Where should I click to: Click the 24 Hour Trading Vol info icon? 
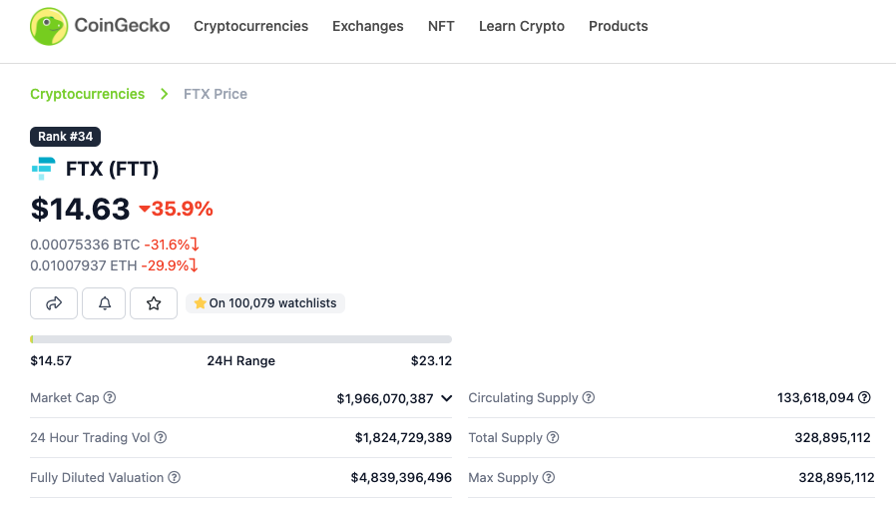point(161,437)
